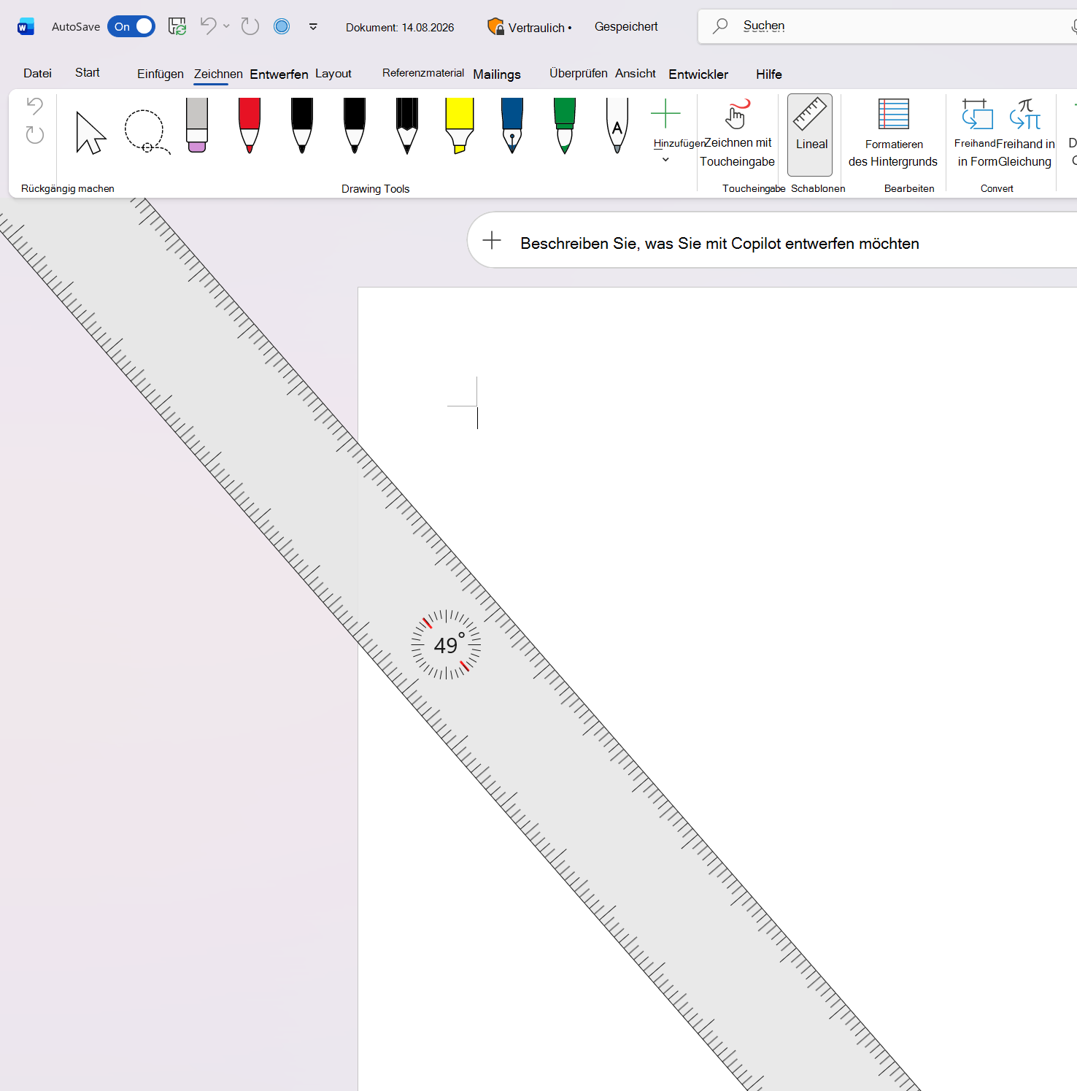Choose the black pencil tool

[x=407, y=126]
